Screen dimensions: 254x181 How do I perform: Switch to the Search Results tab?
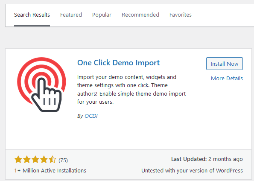32,15
